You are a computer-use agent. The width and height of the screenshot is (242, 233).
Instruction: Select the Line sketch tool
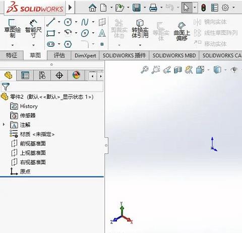tap(51, 22)
